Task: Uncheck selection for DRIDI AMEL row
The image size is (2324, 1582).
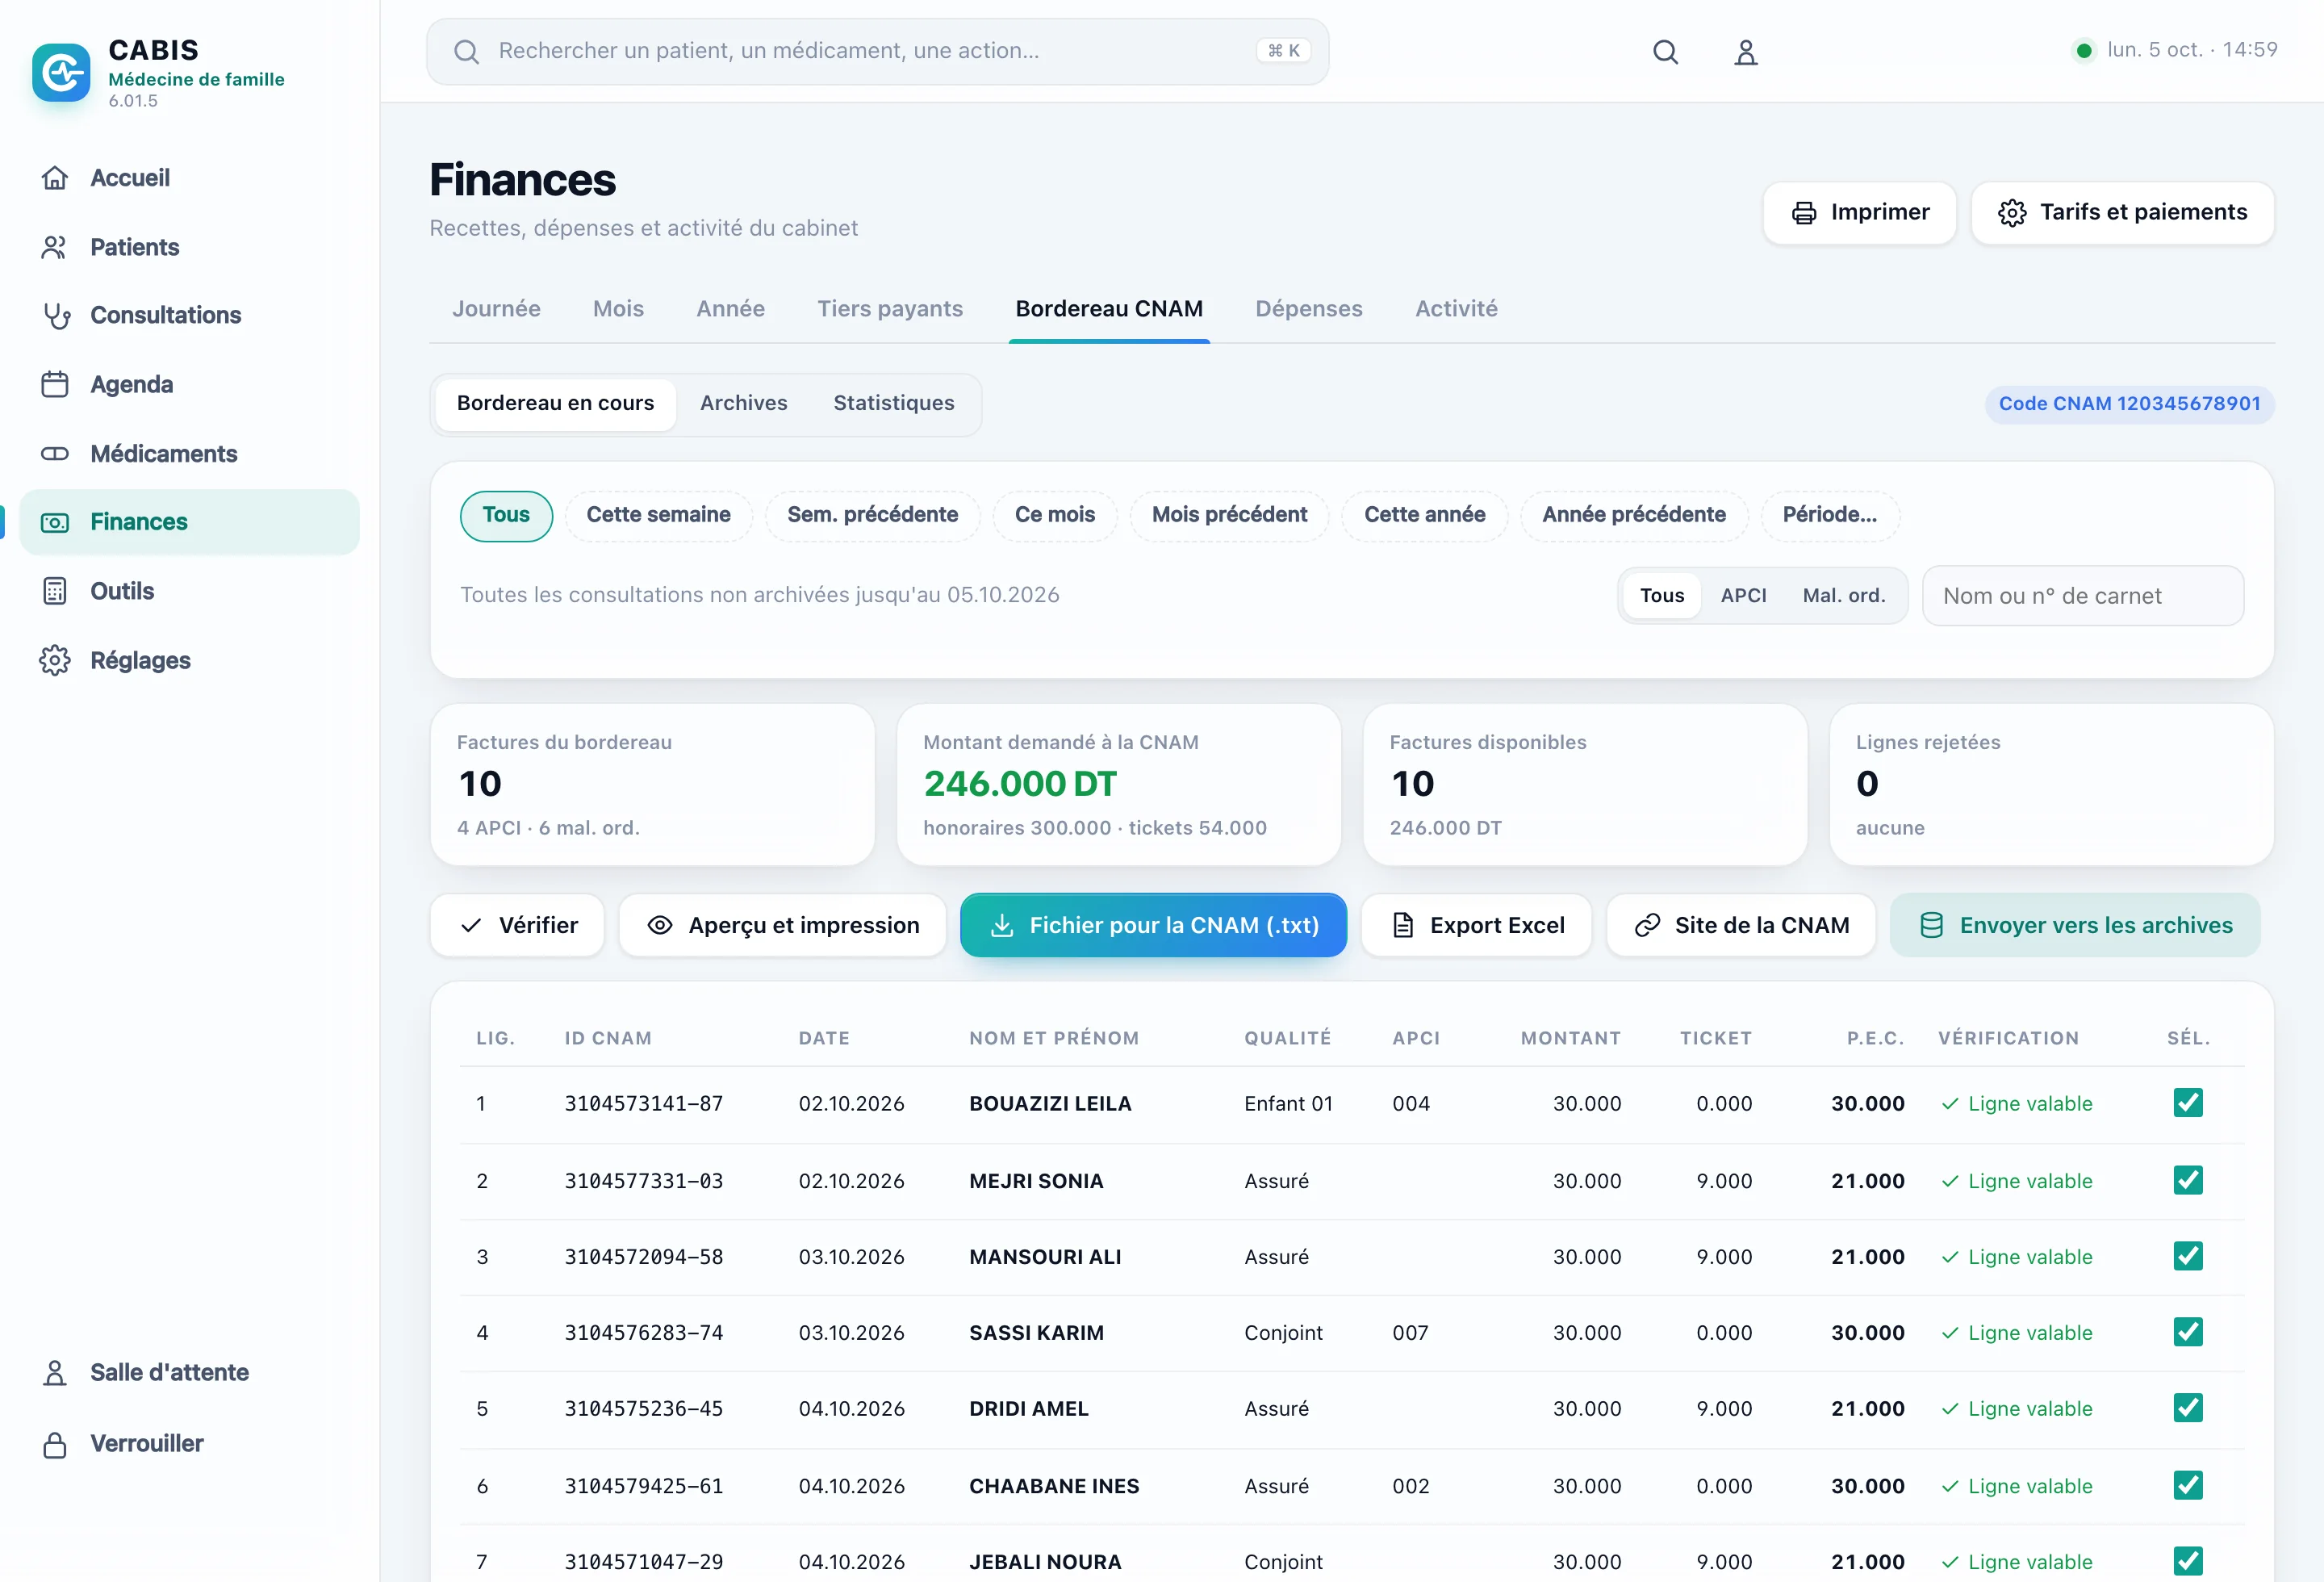Action: (2188, 1408)
